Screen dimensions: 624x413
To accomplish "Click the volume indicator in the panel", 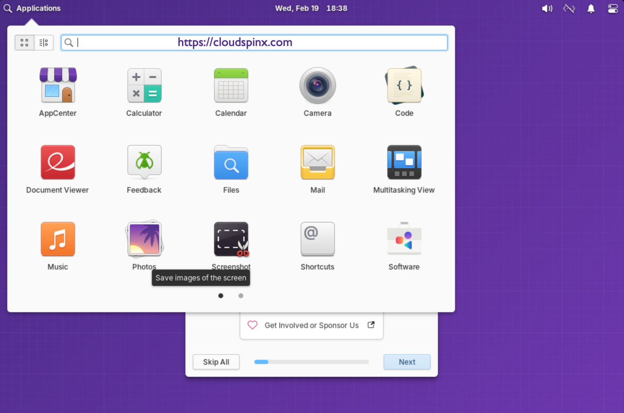I will tap(547, 8).
